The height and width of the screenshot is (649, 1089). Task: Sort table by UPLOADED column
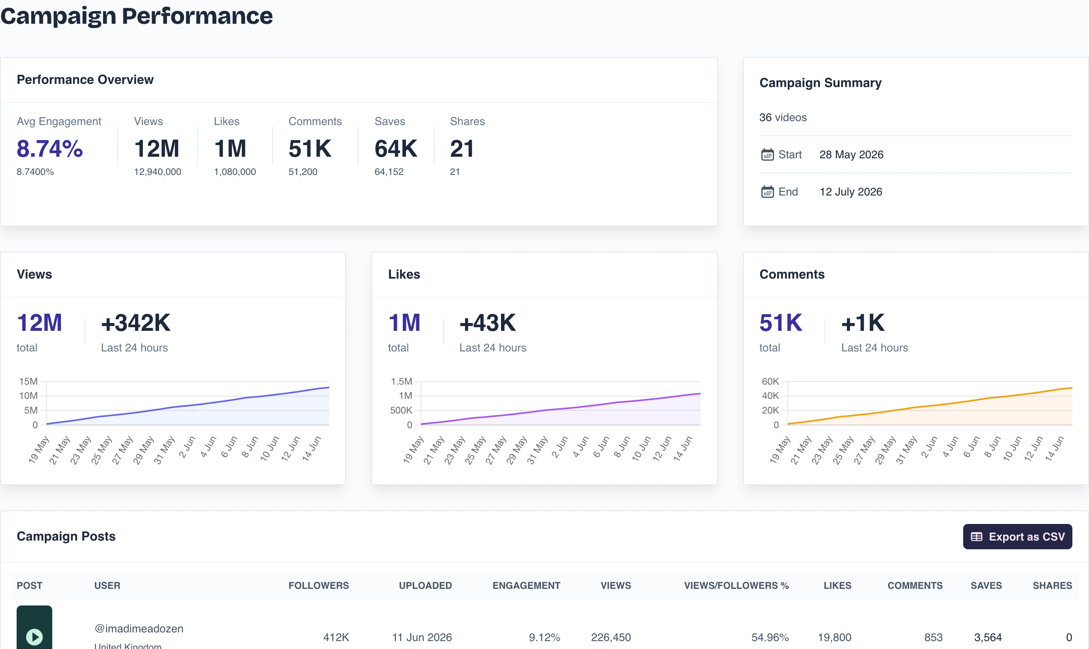(x=425, y=586)
